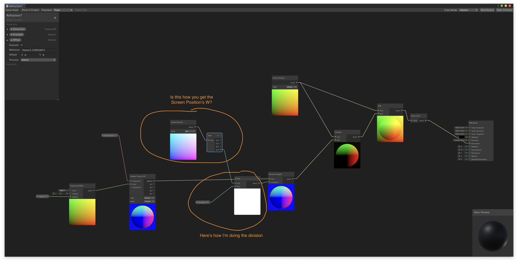Collapse the Offset property
Screen dimensions: 518x262
7,40
